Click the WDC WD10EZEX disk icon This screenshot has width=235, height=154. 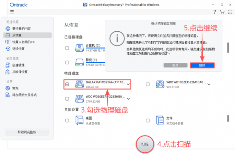tap(160, 84)
